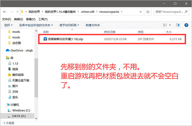Expand chevron after resourcepacks breadcrumb
Screen dimensions: 192x126
(x=122, y=12)
